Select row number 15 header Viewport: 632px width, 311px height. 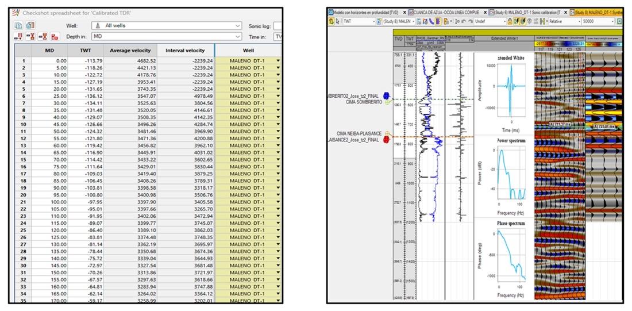coord(24,160)
